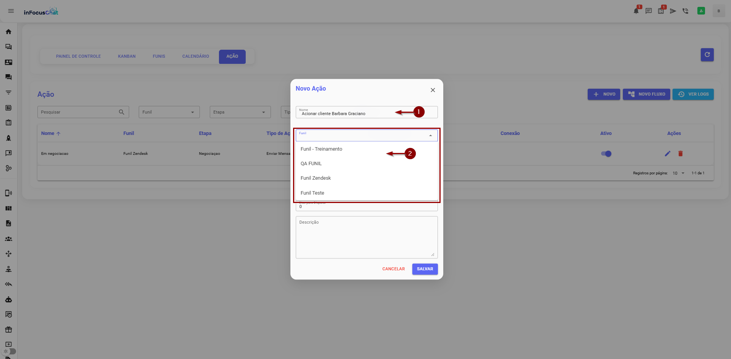Click the refresh button at top right
The width and height of the screenshot is (731, 359).
(x=707, y=55)
